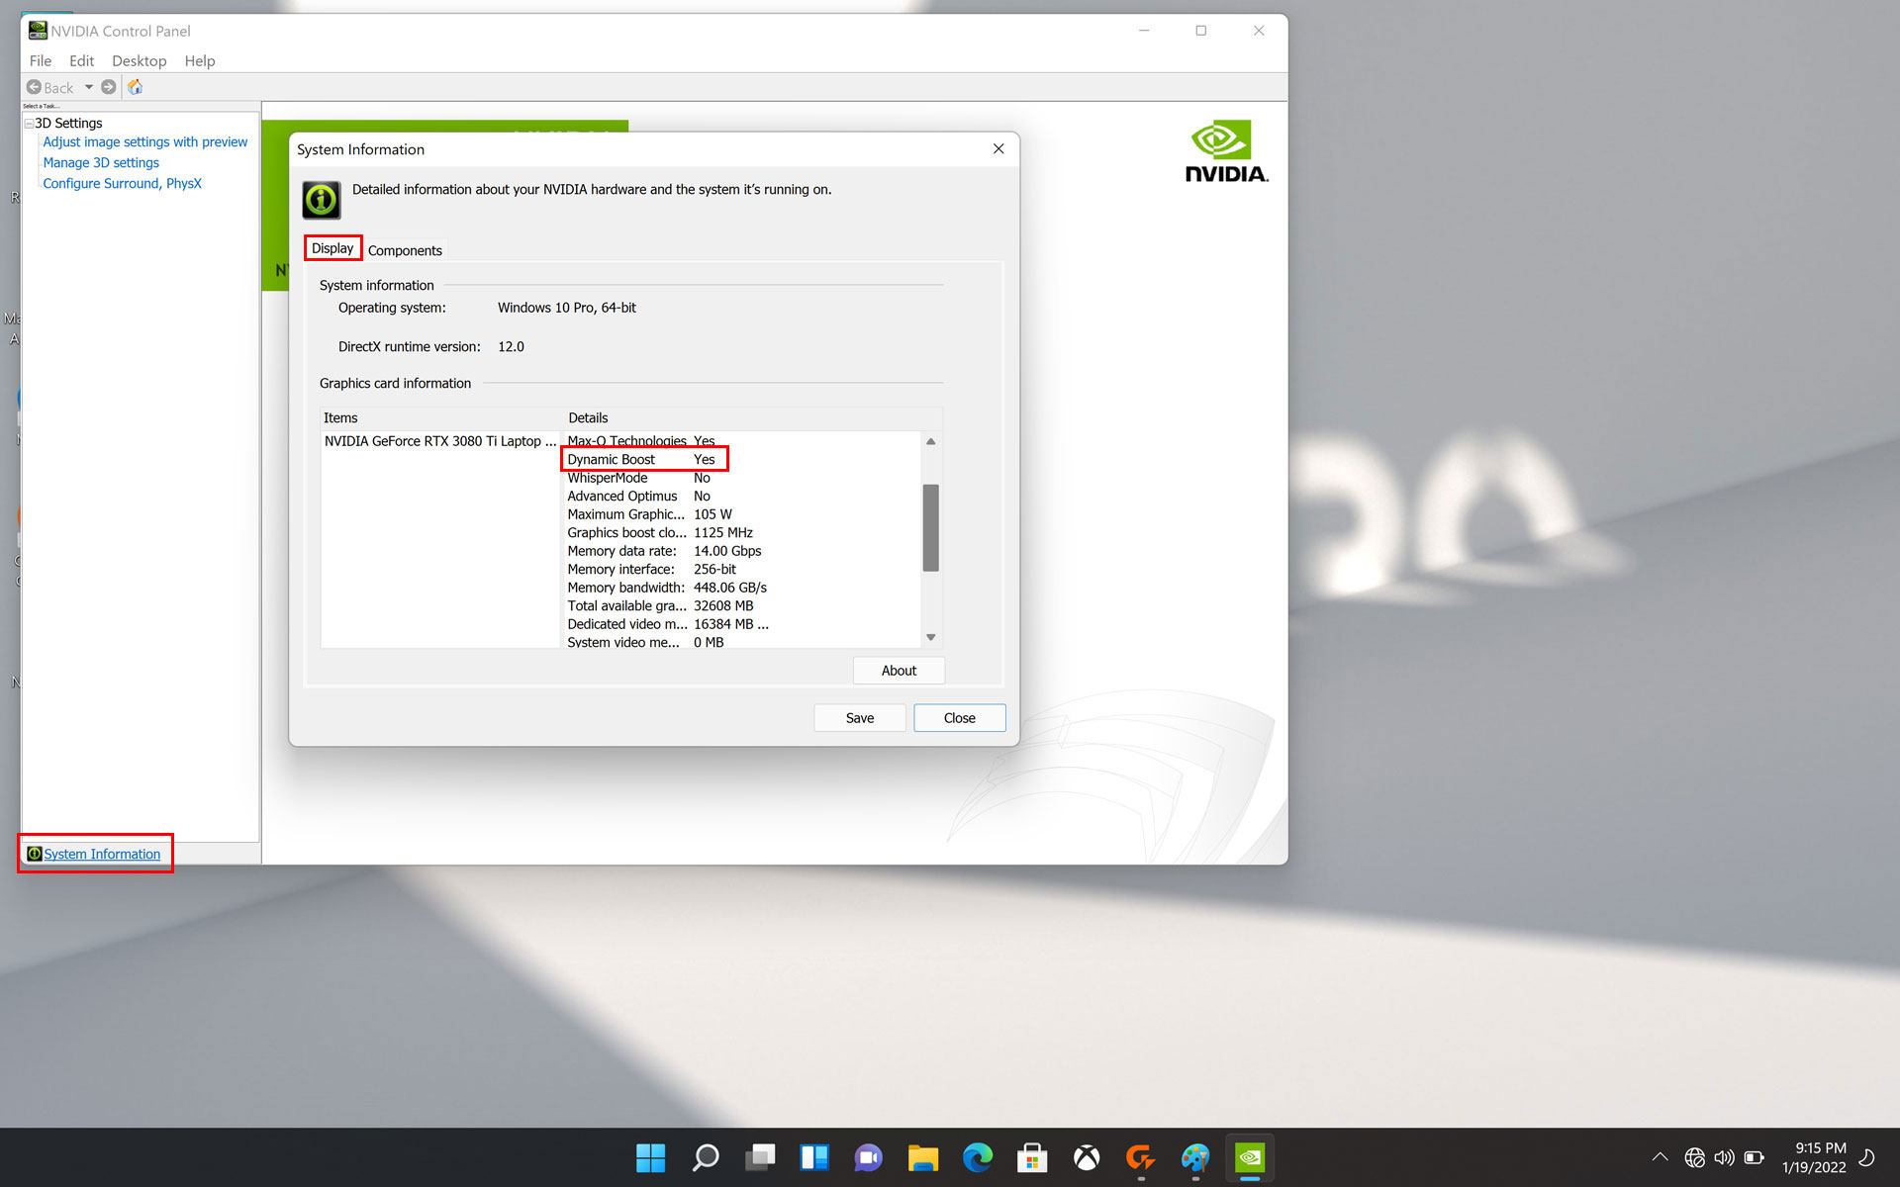Select NVIDIA GeForce RTX 3080 Ti Laptop item
The height and width of the screenshot is (1187, 1900).
pyautogui.click(x=440, y=441)
